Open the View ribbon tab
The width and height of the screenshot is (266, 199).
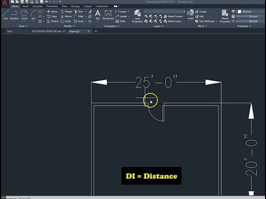[64, 6]
